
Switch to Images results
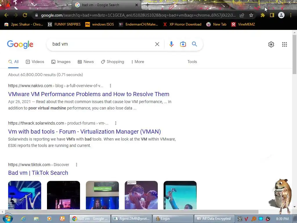coord(61,62)
